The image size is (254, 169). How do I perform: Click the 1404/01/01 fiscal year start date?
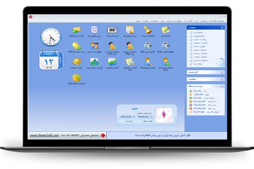point(143,117)
